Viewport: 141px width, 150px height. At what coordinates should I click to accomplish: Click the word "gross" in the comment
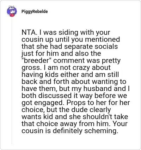tap(30, 68)
